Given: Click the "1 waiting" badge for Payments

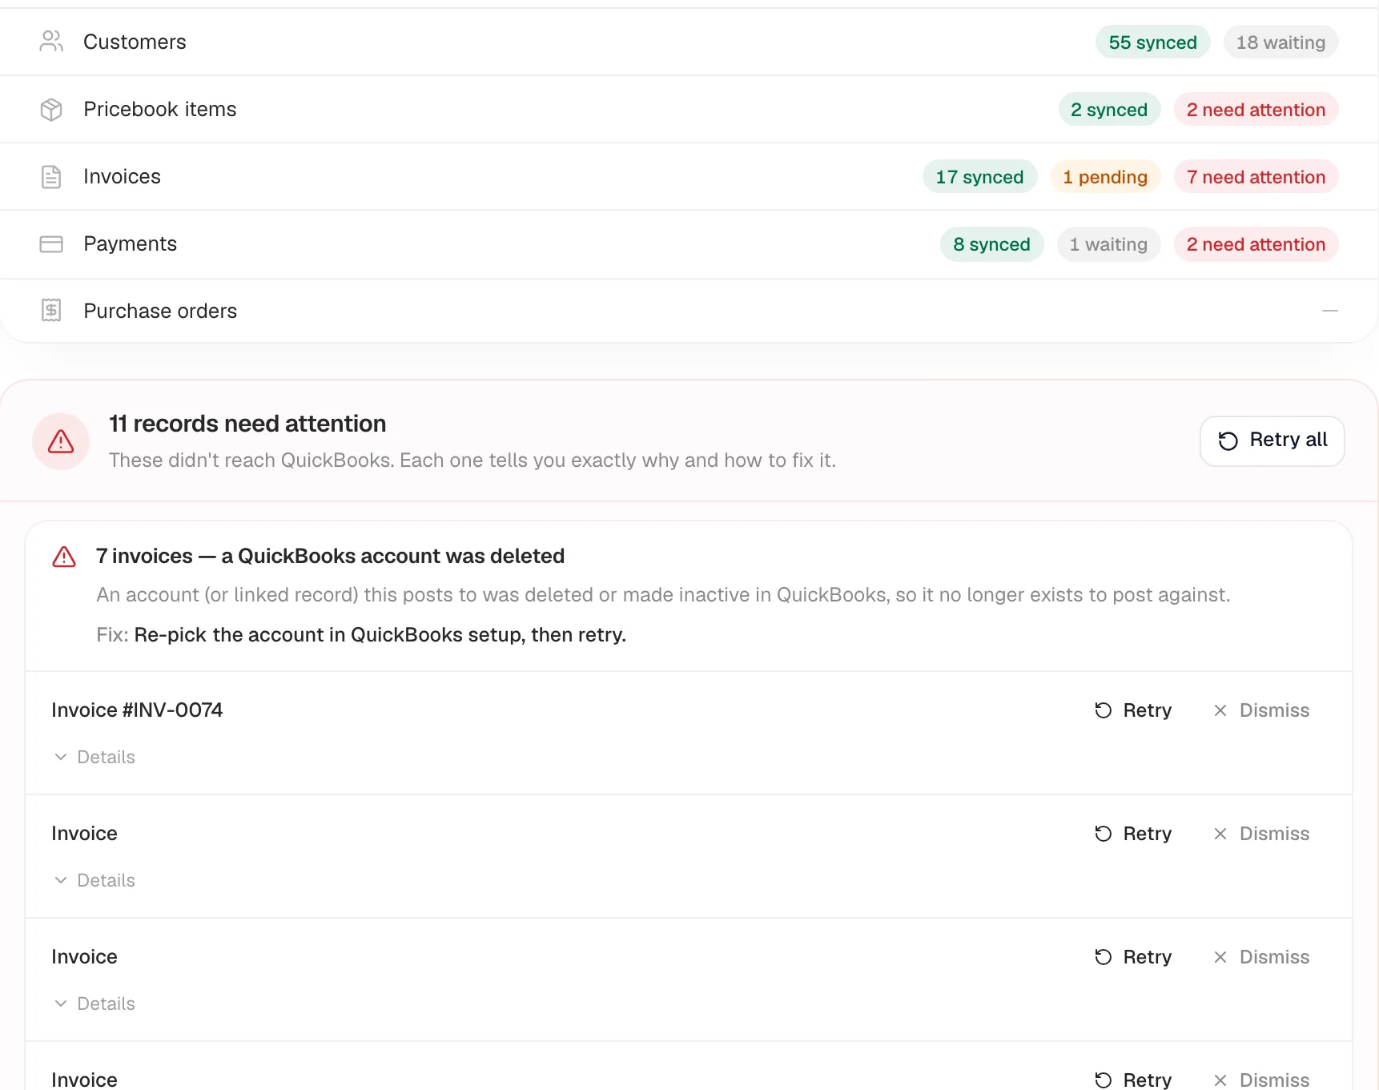Looking at the screenshot, I should tap(1108, 244).
